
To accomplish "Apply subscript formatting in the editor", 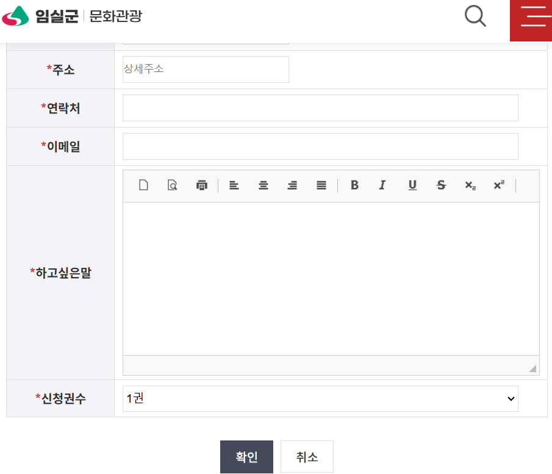I will 470,186.
